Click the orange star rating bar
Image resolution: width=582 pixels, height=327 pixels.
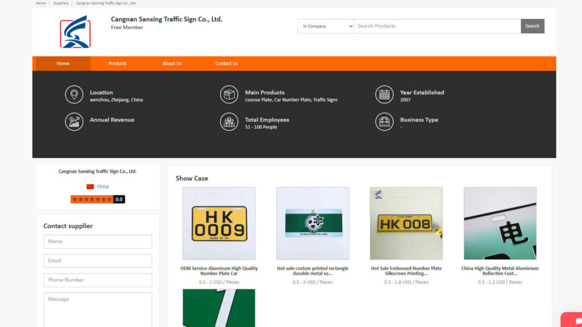pyautogui.click(x=92, y=199)
